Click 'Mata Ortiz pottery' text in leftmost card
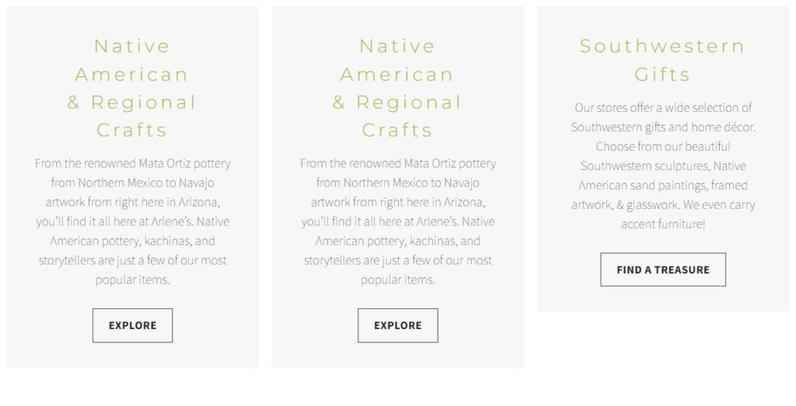 [x=184, y=163]
